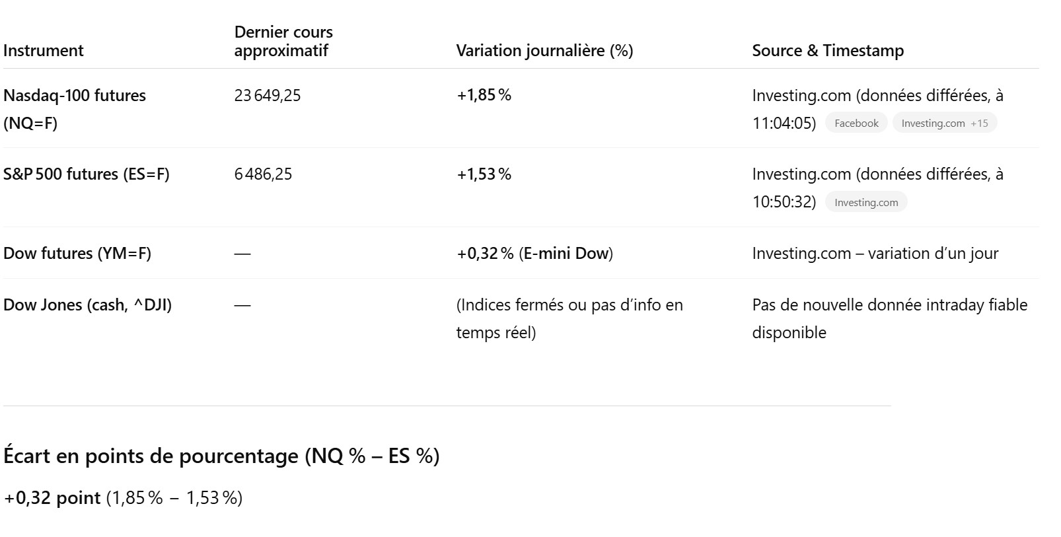The height and width of the screenshot is (537, 1061).
Task: Click the Dow Jones (cash, ^DJI) label
Action: click(x=88, y=305)
